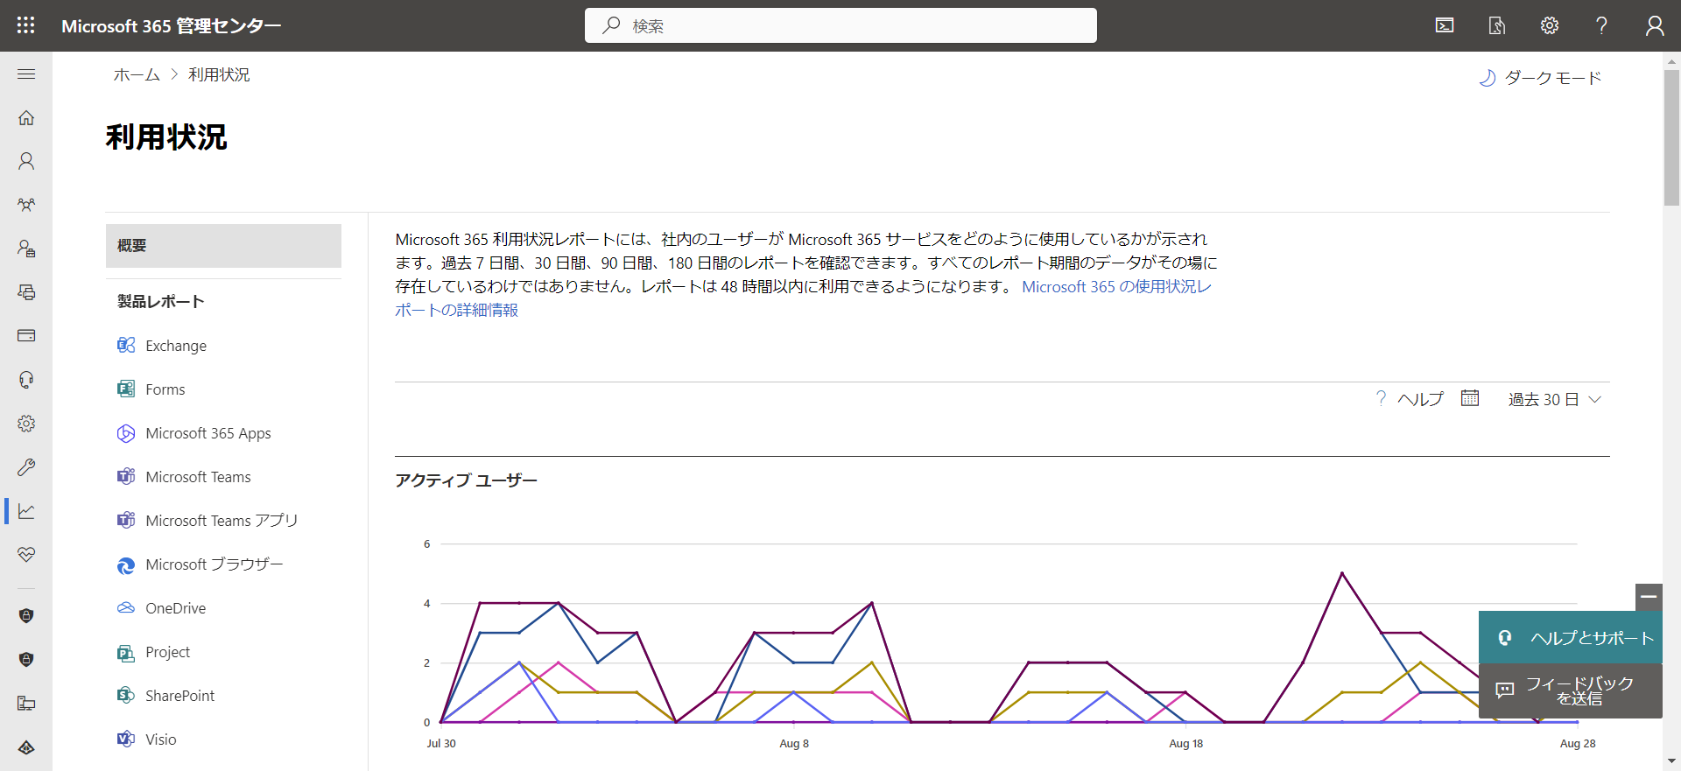Open Settings gear in left sidebar
The height and width of the screenshot is (771, 1681).
pyautogui.click(x=26, y=424)
